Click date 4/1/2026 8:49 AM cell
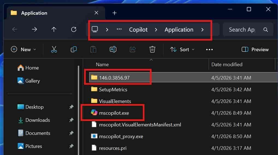 231,113
